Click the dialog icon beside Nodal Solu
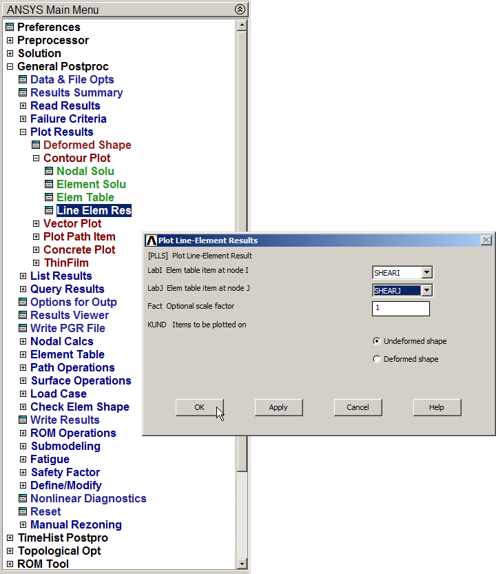The height and width of the screenshot is (574, 496). click(x=49, y=172)
